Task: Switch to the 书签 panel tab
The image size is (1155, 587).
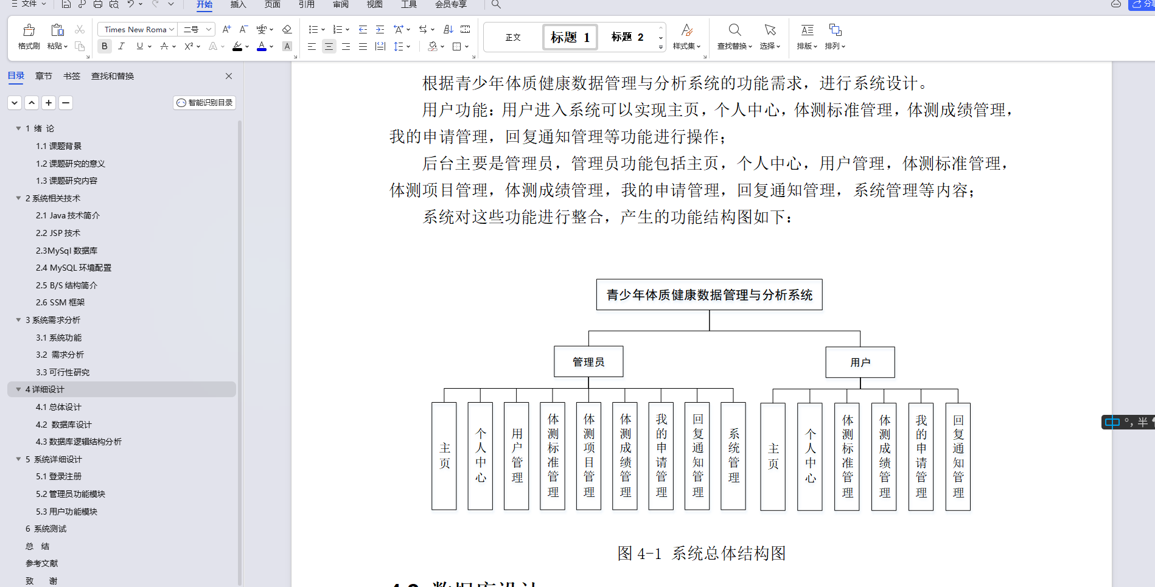Action: 71,75
